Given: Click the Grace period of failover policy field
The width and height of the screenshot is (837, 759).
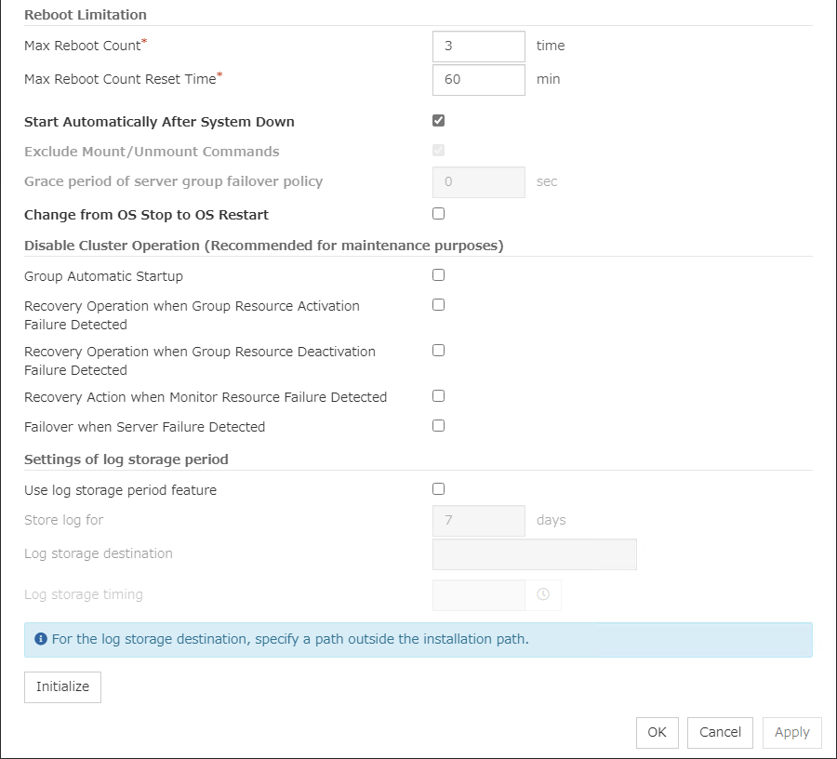Looking at the screenshot, I should 479,182.
